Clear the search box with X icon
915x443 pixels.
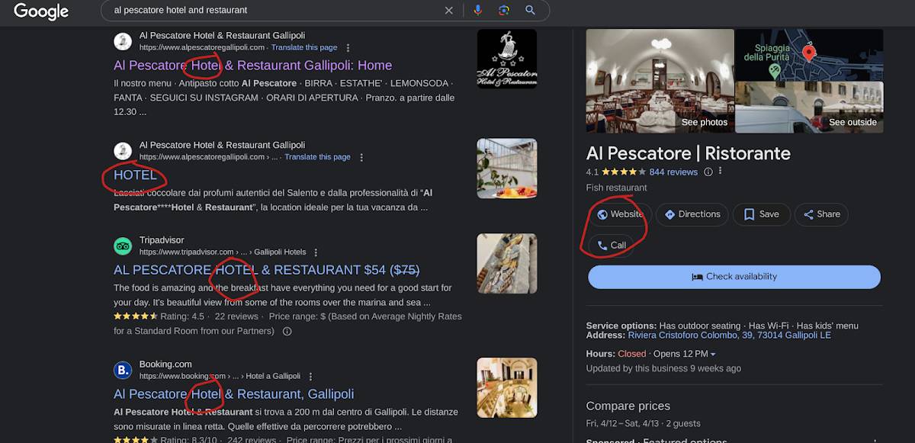tap(448, 11)
